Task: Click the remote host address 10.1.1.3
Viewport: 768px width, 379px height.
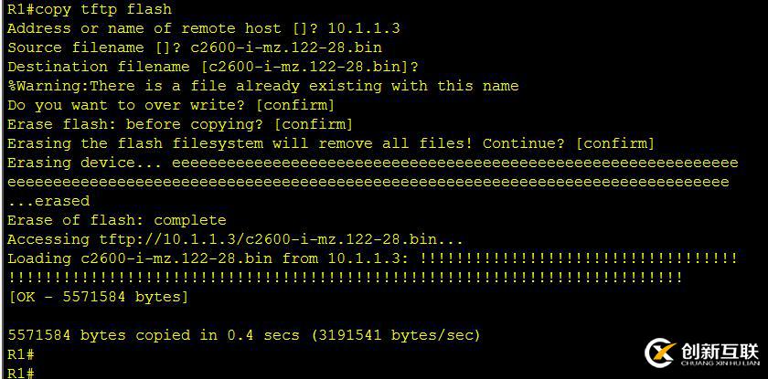Action: pyautogui.click(x=364, y=28)
